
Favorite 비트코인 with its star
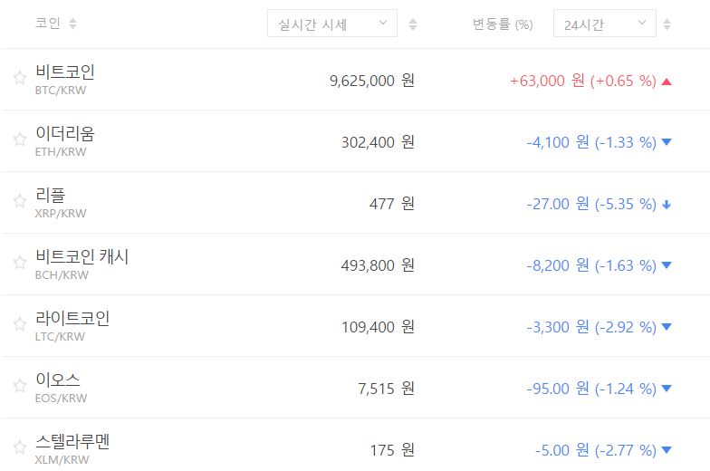[19, 78]
